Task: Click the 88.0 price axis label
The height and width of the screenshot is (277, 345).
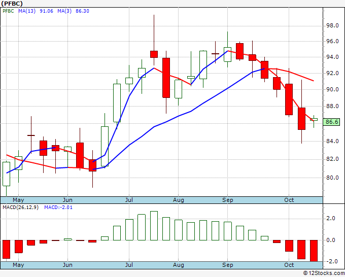Action: pos(332,106)
